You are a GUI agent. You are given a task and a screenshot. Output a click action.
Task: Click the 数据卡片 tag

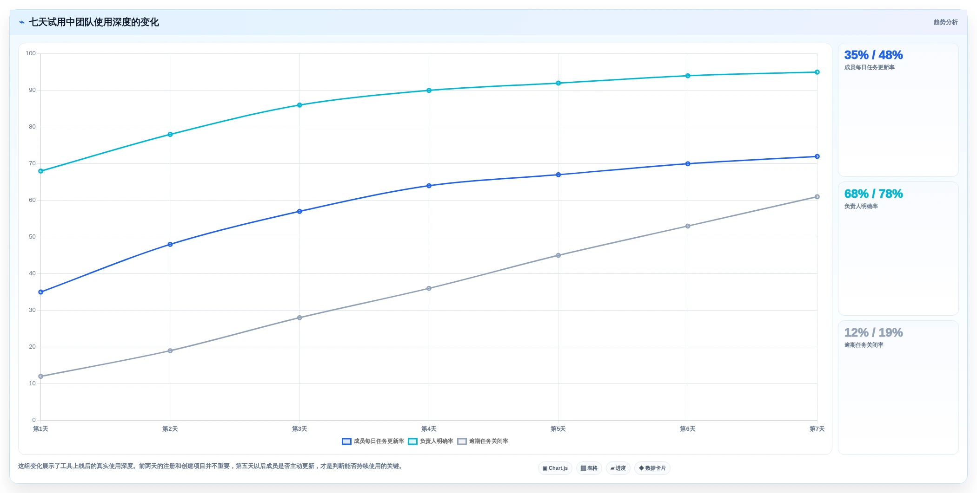point(652,468)
